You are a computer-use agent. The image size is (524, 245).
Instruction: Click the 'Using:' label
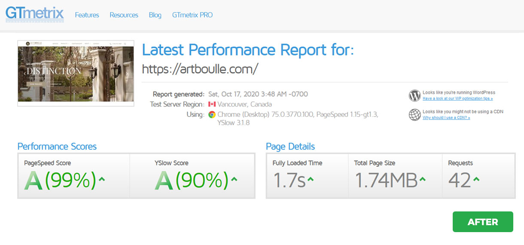pyautogui.click(x=195, y=115)
